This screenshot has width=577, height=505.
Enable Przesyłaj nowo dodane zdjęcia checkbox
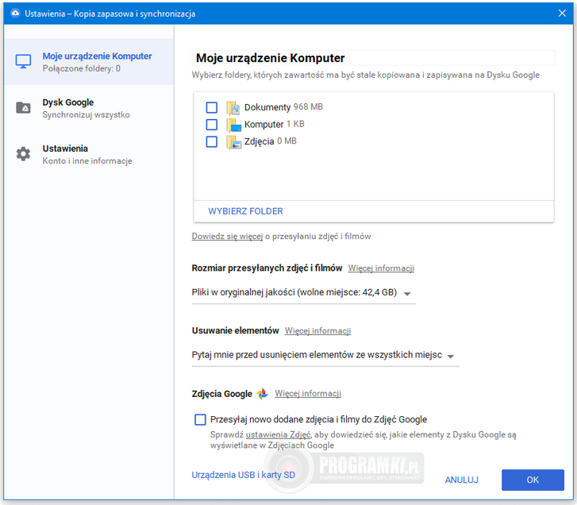click(200, 419)
